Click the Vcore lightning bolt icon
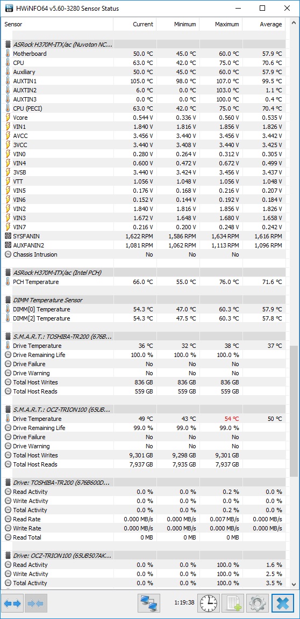The width and height of the screenshot is (300, 619). 8,118
